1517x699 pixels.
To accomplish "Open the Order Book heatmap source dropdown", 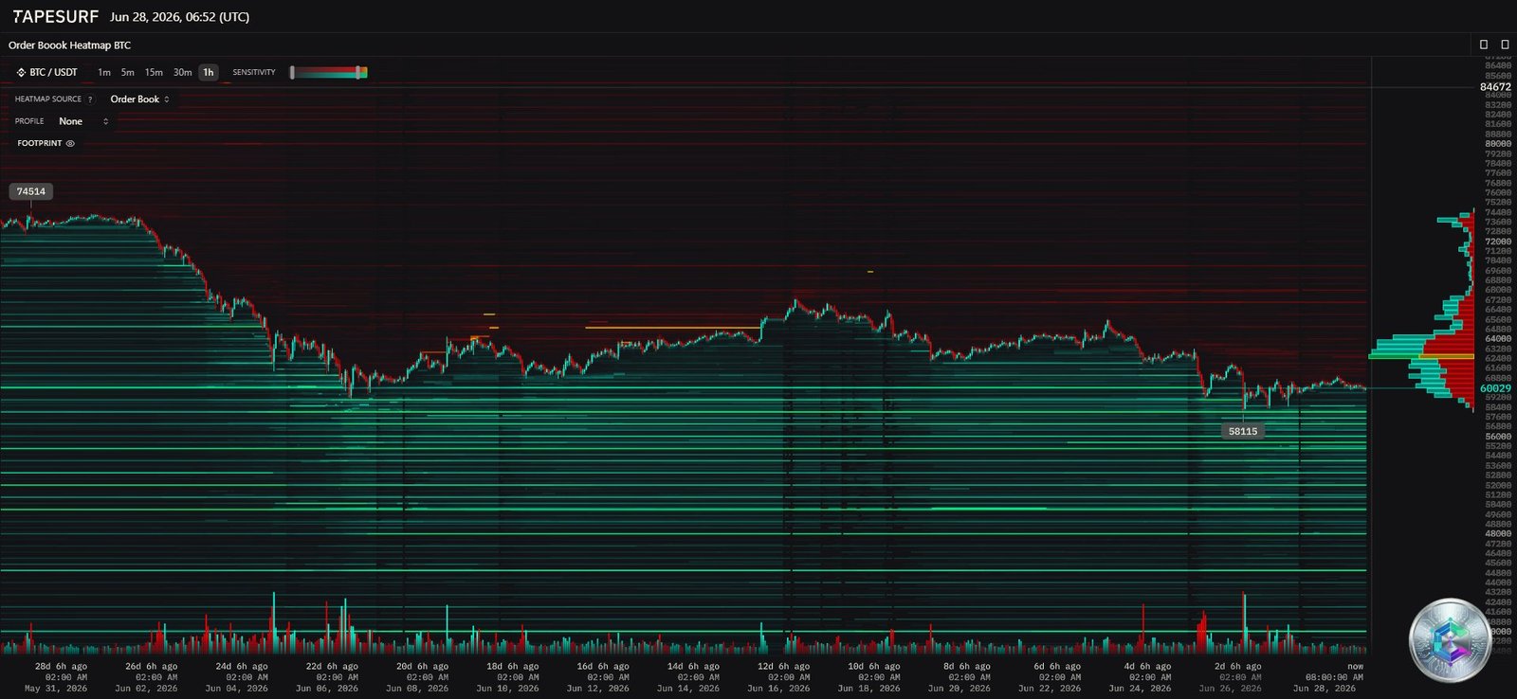I will [139, 99].
